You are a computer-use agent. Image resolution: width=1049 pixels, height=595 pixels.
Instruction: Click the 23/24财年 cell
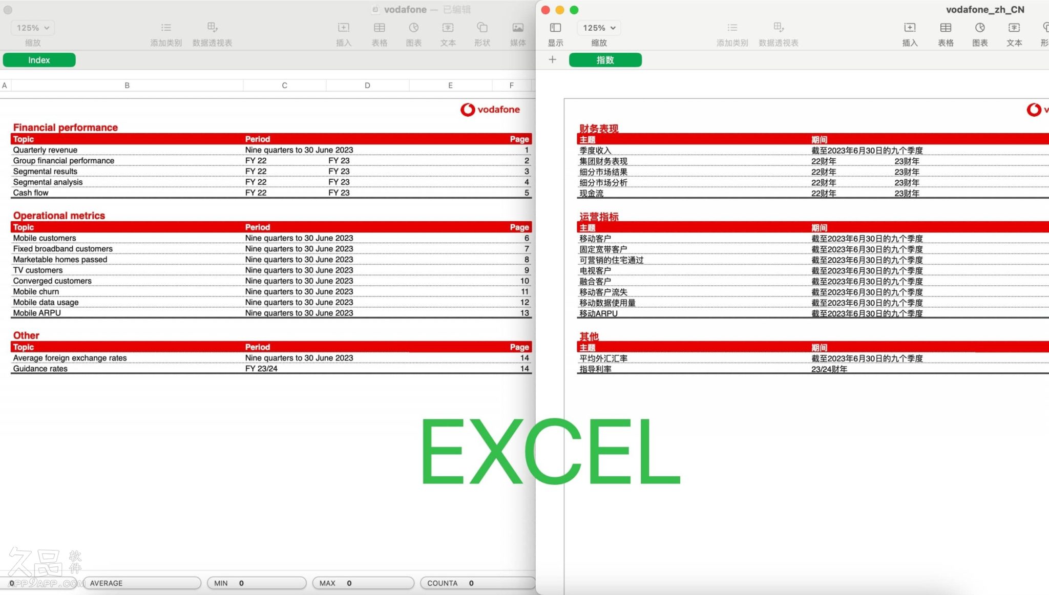click(x=829, y=369)
